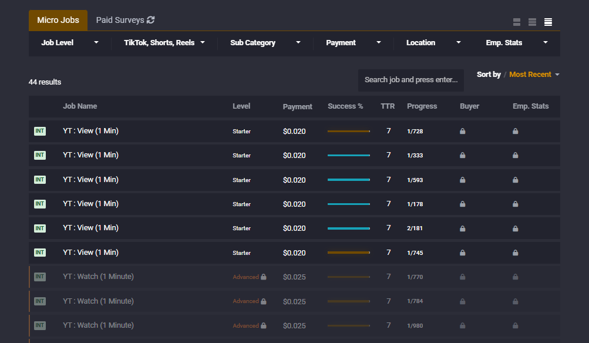Screen dimensions: 589x343
Task: Open the YT : Watch job with progress 1/784
Action: click(x=98, y=301)
